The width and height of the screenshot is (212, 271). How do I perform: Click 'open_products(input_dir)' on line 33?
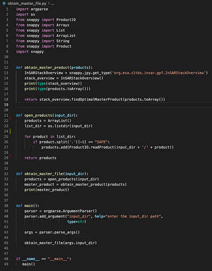pos(73,179)
